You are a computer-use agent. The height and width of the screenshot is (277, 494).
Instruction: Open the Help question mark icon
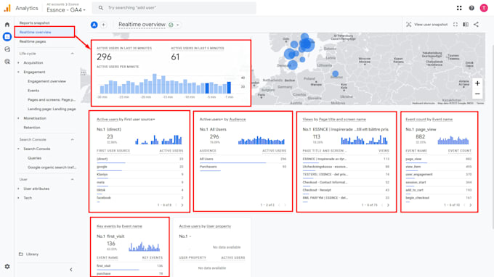coord(471,8)
